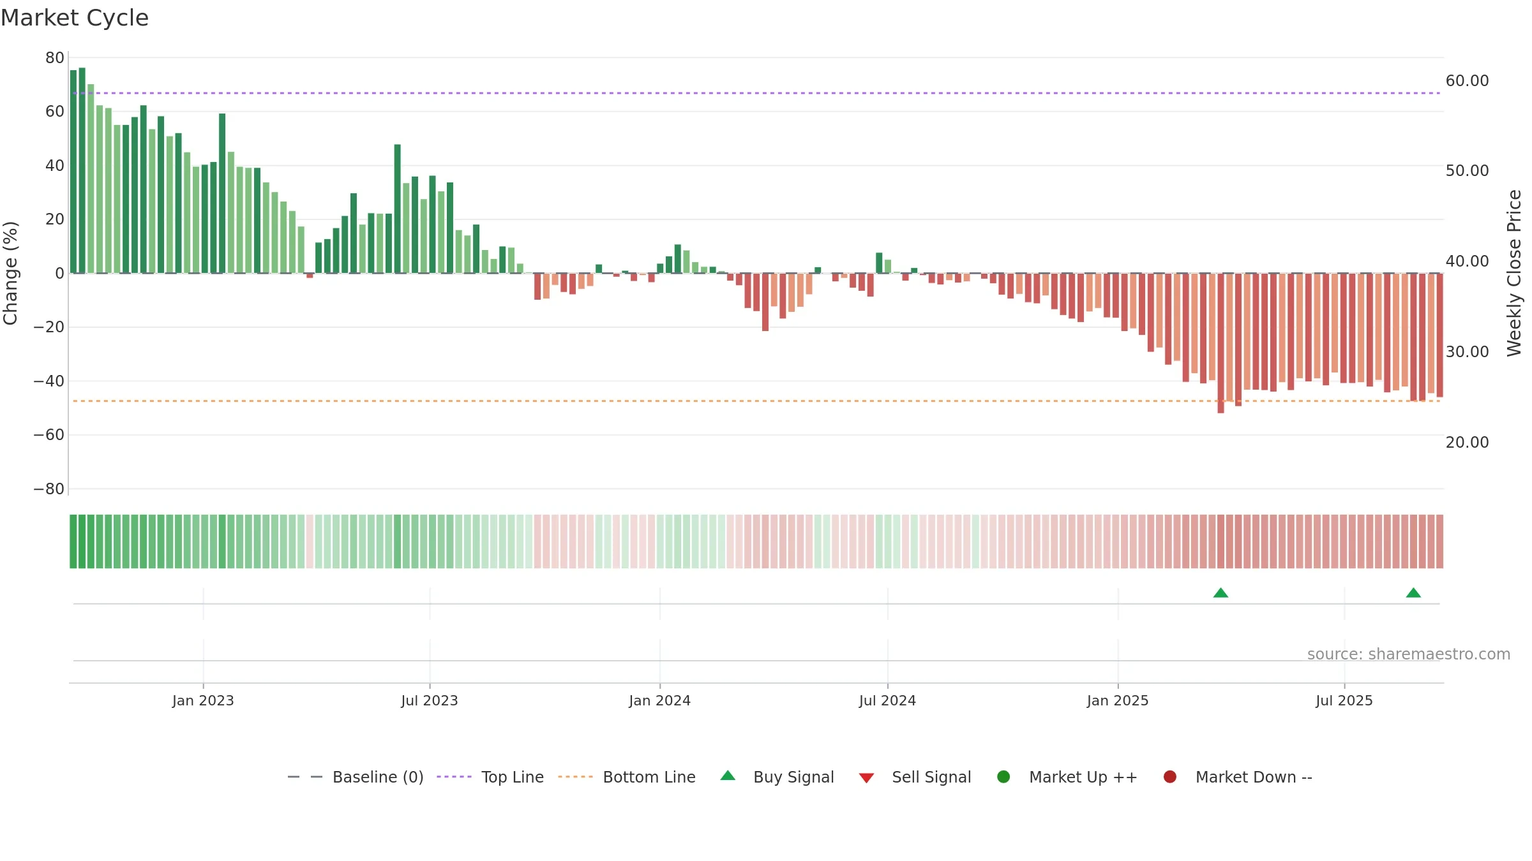
Task: Click the orange dotted Bottom Line legend sample
Action: (575, 777)
